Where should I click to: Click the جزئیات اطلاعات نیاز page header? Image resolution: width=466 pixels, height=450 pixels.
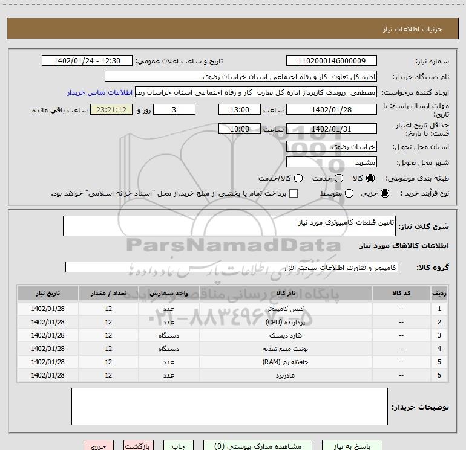point(413,29)
